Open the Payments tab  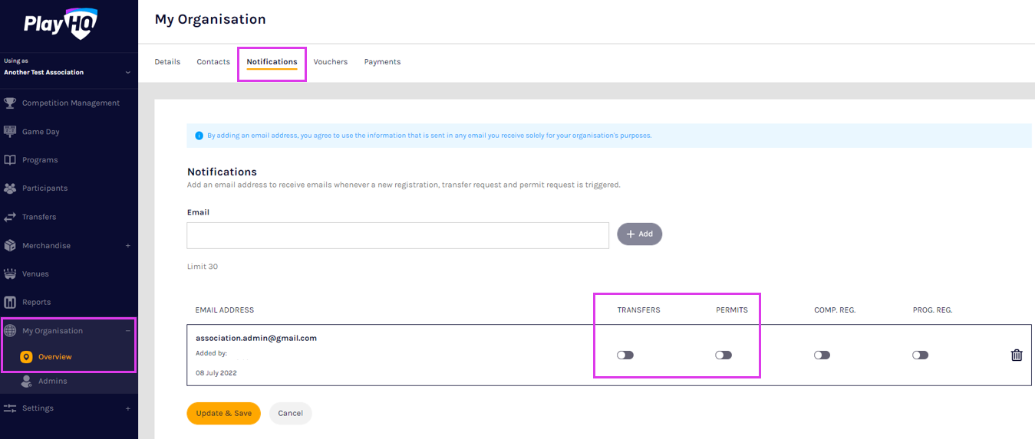point(382,62)
